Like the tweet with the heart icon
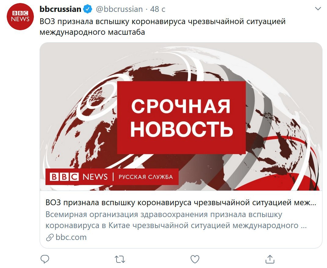The height and width of the screenshot is (268, 327). click(x=195, y=259)
